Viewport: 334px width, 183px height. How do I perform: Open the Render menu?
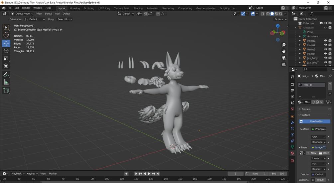point(26,8)
